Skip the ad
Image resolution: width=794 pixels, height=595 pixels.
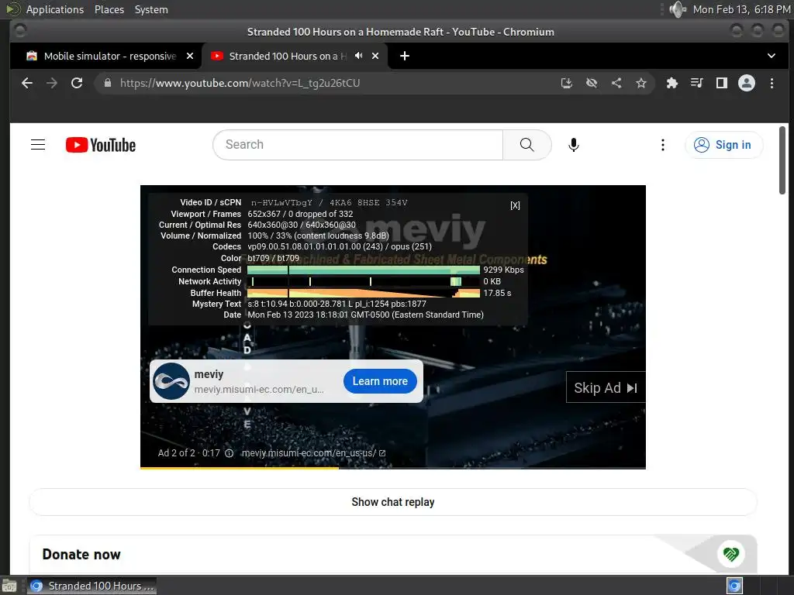point(606,387)
